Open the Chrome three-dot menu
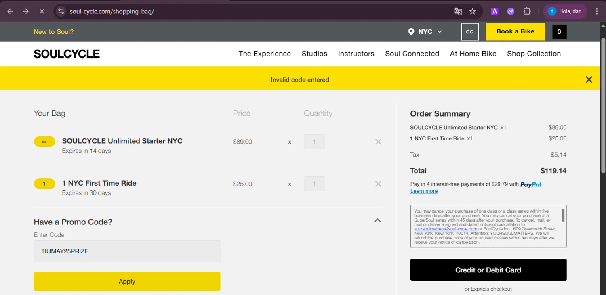606x295 pixels. click(597, 11)
